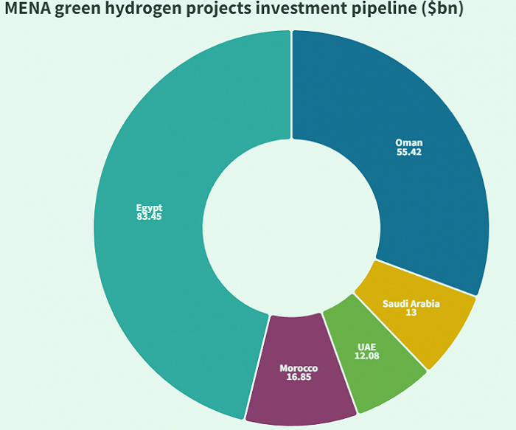Click the 55.42 value under Oman
This screenshot has height=430, width=516.
pos(408,152)
